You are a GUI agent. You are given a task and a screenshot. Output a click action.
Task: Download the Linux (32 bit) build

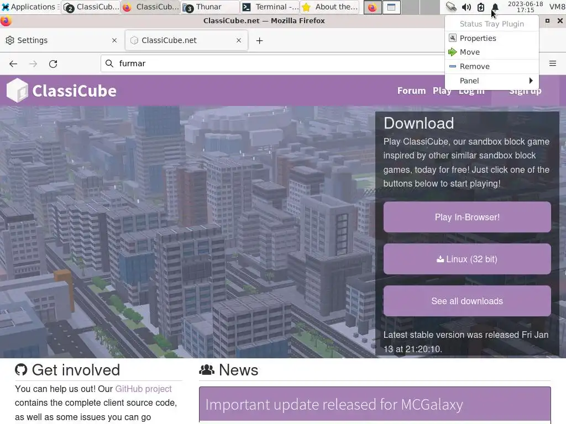(467, 259)
